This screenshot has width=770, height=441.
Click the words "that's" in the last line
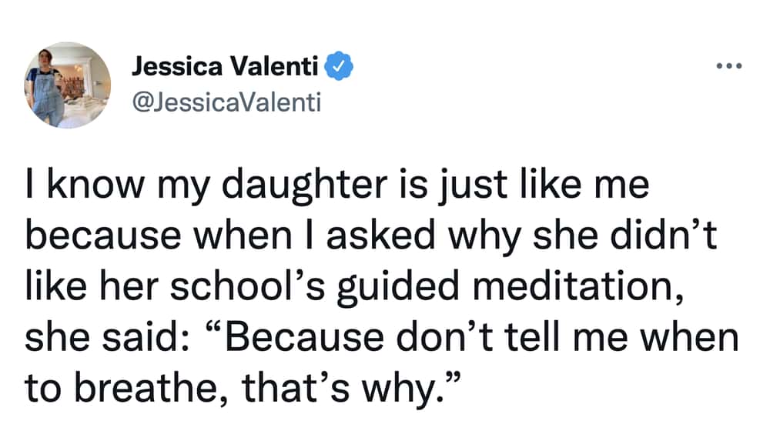click(x=295, y=389)
